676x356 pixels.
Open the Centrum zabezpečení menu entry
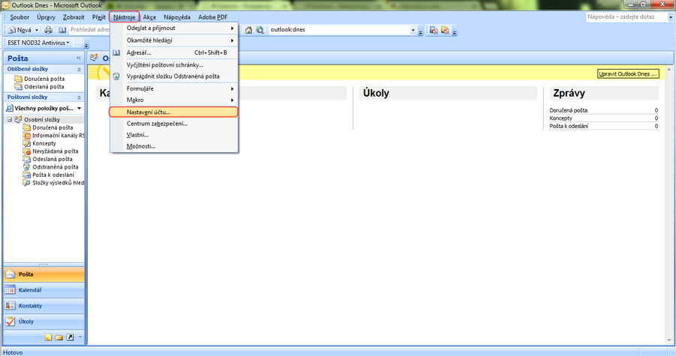[157, 123]
